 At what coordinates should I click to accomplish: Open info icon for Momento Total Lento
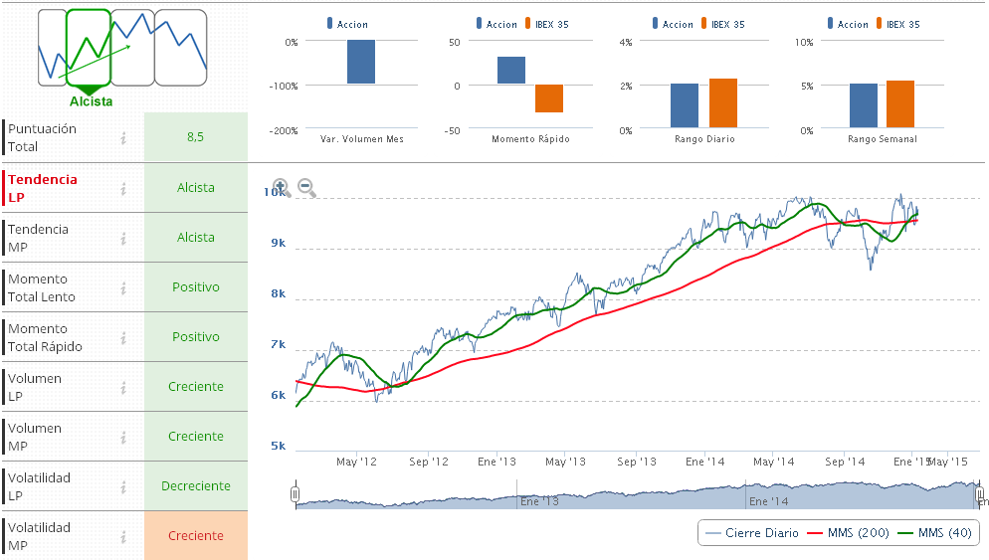point(124,287)
